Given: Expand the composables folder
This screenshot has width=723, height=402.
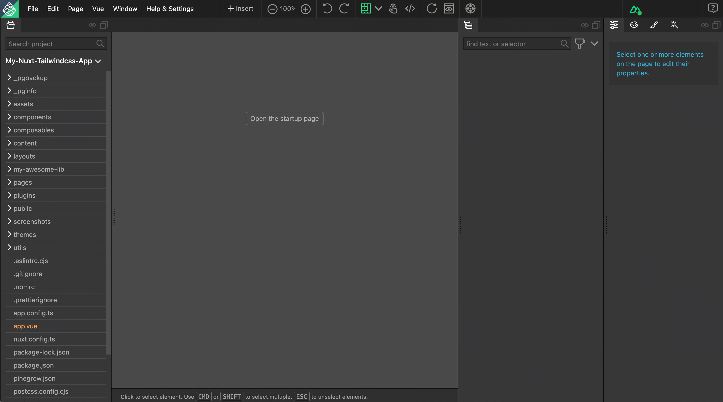Looking at the screenshot, I should [9, 130].
